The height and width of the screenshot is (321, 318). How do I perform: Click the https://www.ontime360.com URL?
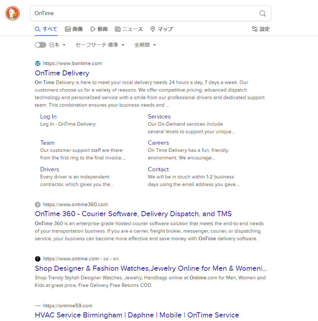(75, 205)
